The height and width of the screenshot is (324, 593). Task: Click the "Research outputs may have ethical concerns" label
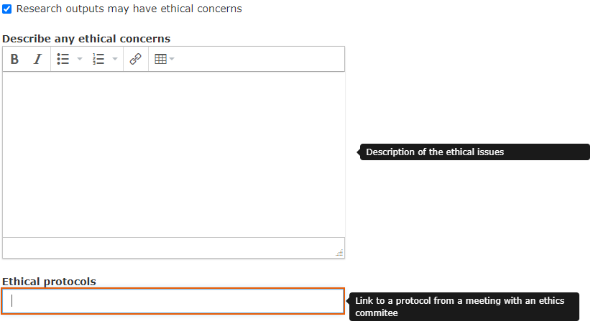pos(129,9)
